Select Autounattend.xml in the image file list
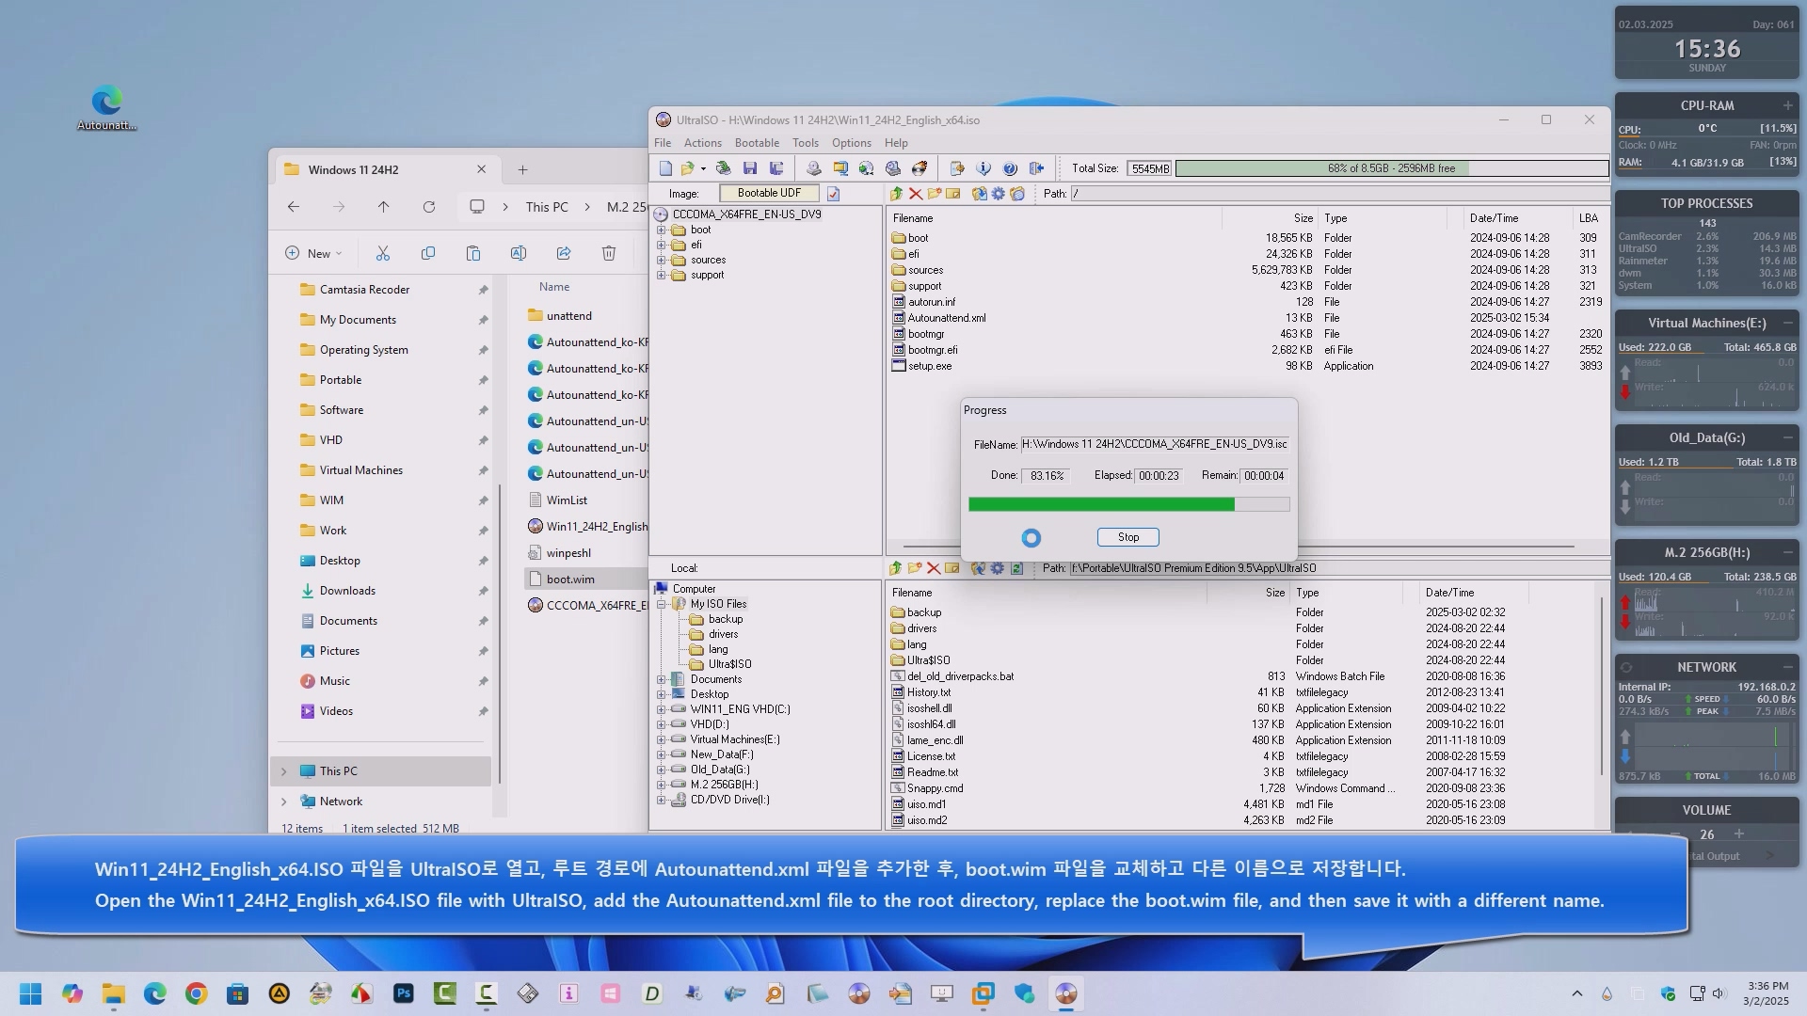This screenshot has height=1016, width=1807. coord(946,318)
